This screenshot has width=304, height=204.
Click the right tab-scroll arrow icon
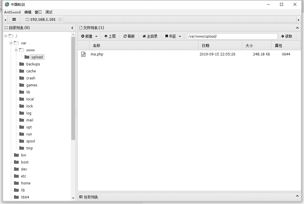coord(299,19)
